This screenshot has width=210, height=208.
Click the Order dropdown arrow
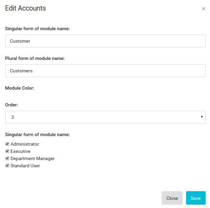[x=202, y=117]
